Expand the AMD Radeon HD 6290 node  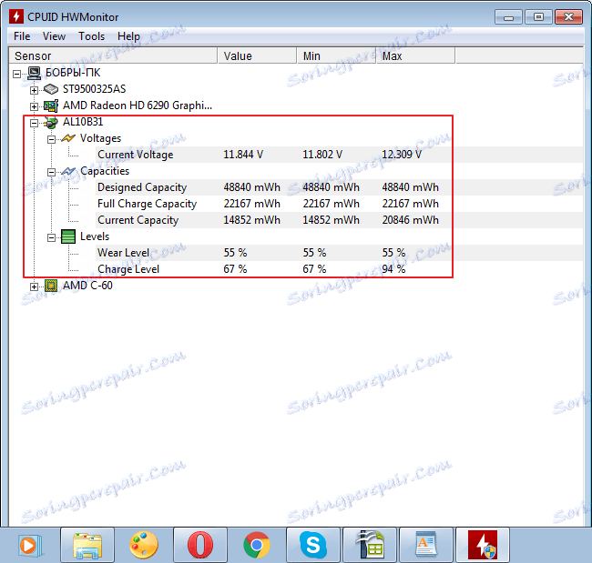[x=34, y=106]
